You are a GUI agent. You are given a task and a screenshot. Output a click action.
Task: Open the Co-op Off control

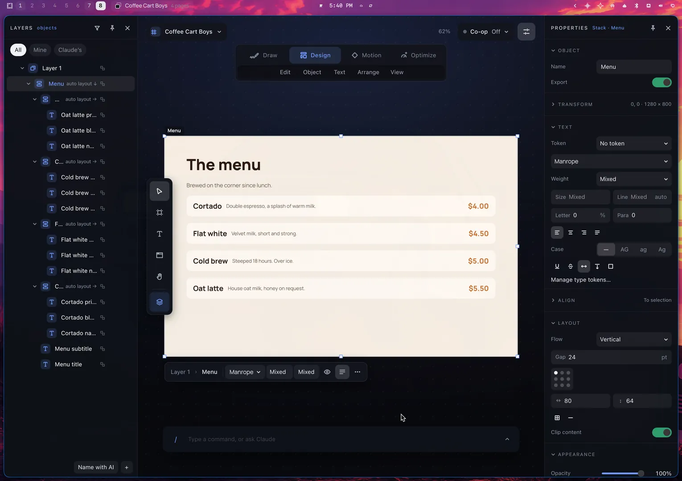coord(486,32)
